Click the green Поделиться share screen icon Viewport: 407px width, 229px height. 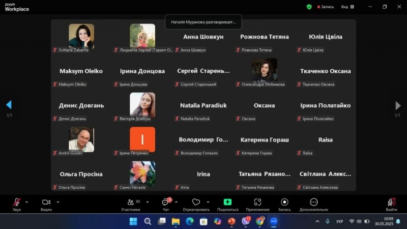(x=227, y=203)
